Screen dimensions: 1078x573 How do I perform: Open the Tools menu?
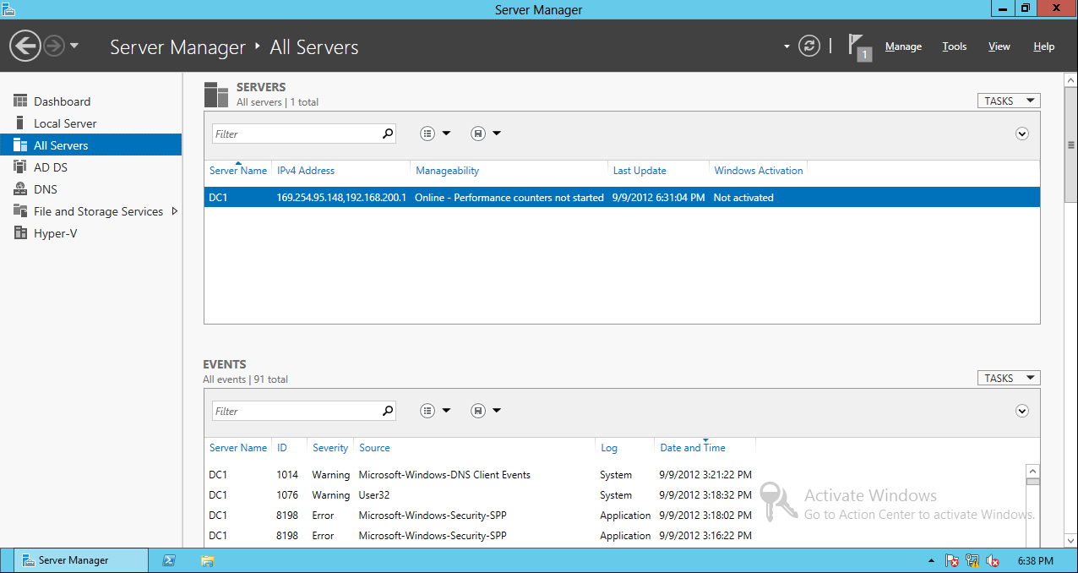954,46
